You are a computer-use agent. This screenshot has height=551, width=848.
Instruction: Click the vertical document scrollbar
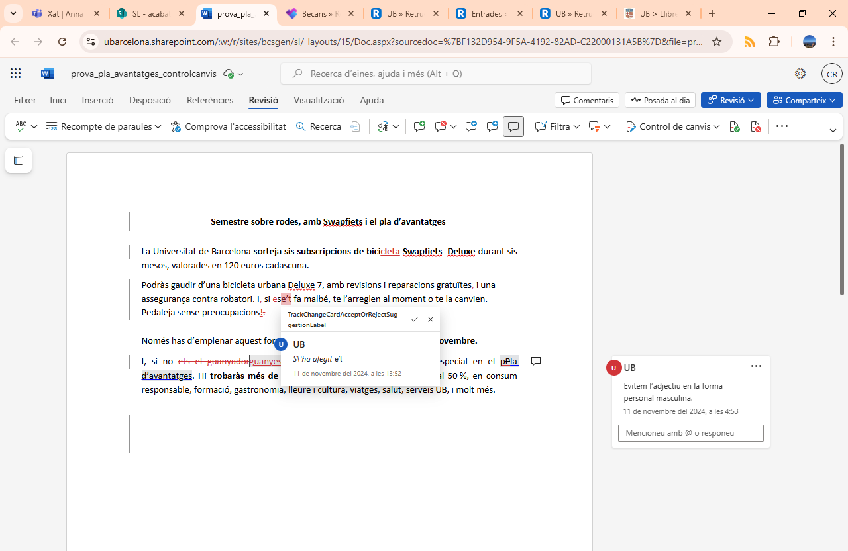coord(842,219)
